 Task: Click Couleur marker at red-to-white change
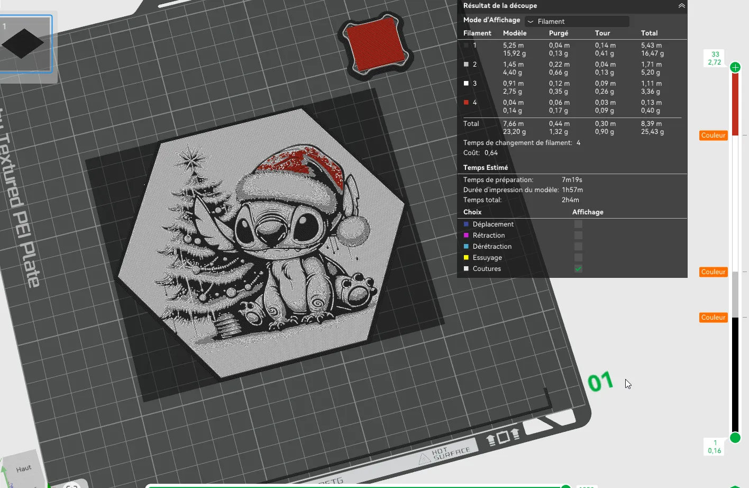pyautogui.click(x=714, y=135)
